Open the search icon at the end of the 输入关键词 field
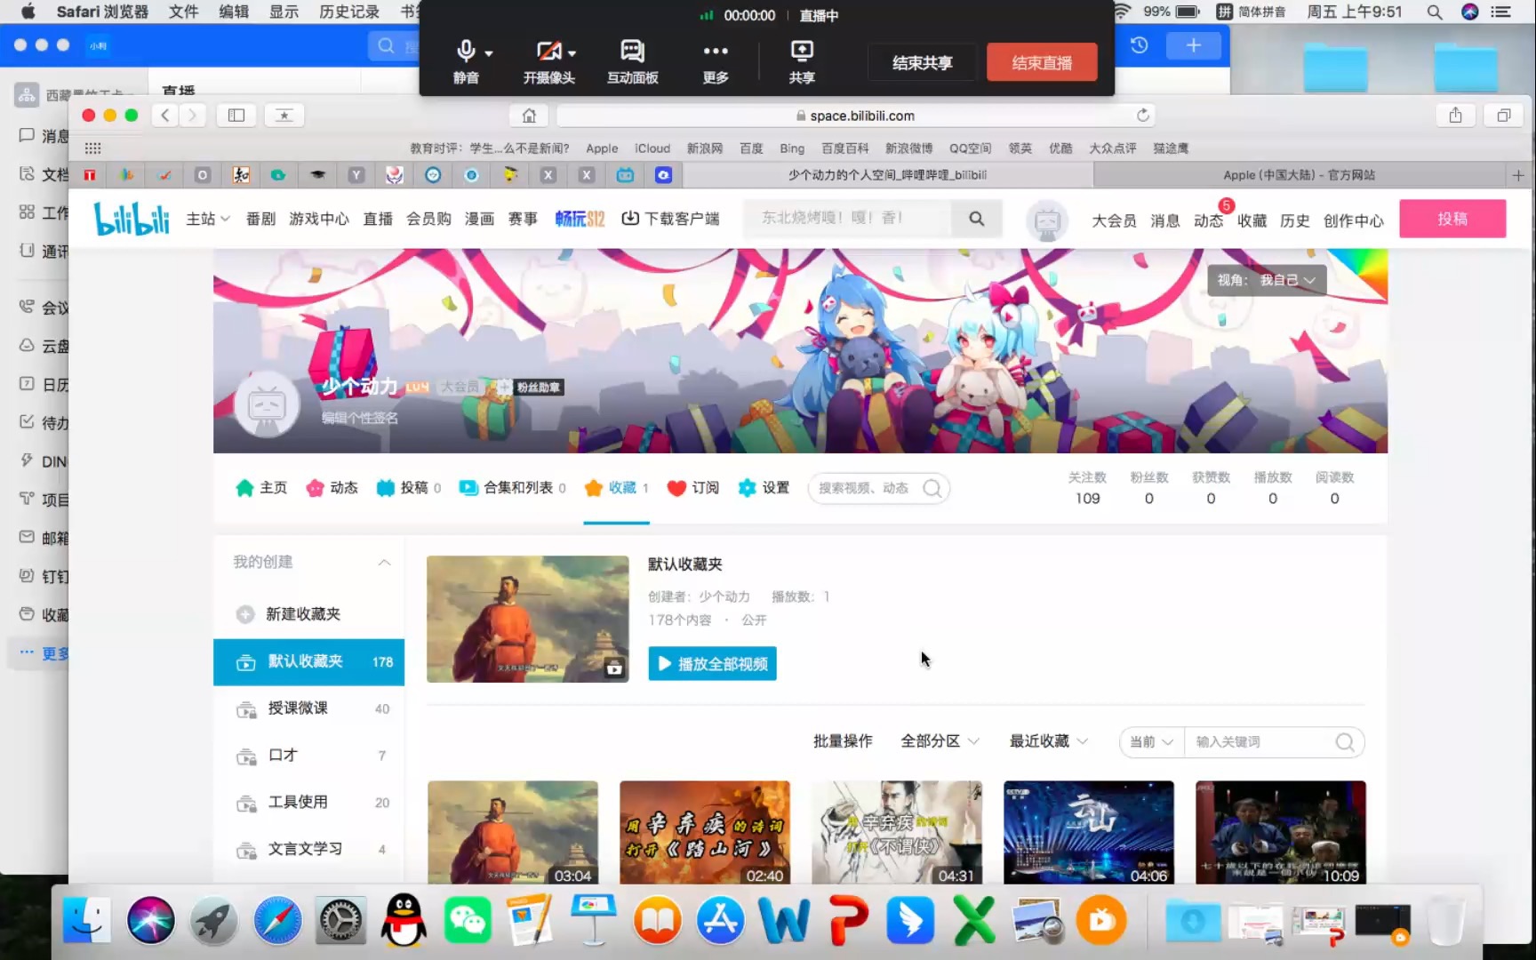 [x=1346, y=742]
